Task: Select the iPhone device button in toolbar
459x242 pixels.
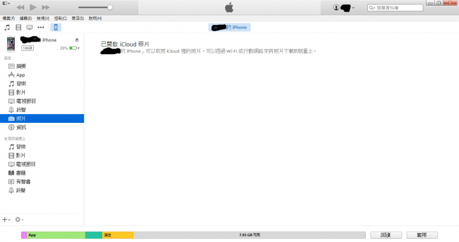Action: (x=55, y=27)
